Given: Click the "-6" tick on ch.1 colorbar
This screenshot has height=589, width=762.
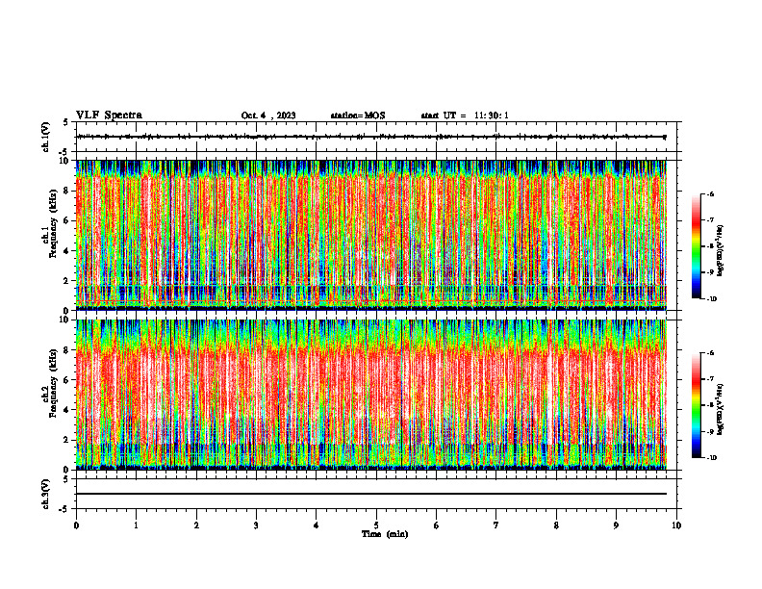Looking at the screenshot, I should point(711,193).
